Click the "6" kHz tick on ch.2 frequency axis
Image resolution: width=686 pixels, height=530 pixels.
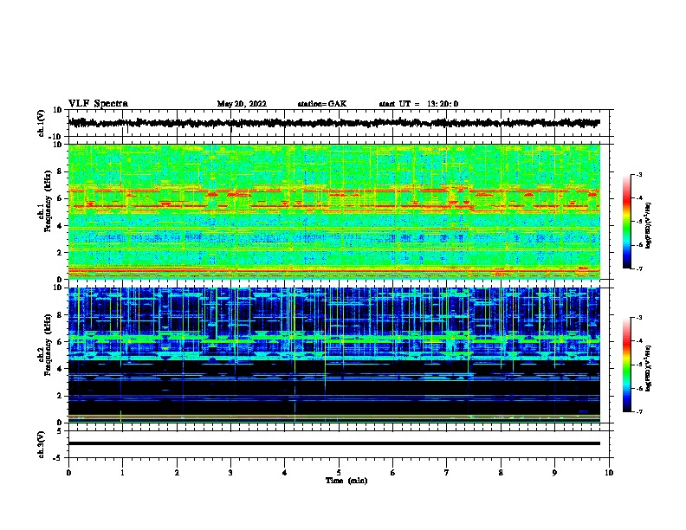(x=60, y=342)
